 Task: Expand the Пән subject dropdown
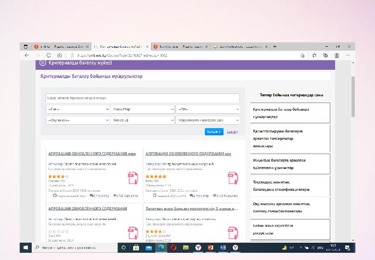pyautogui.click(x=77, y=109)
